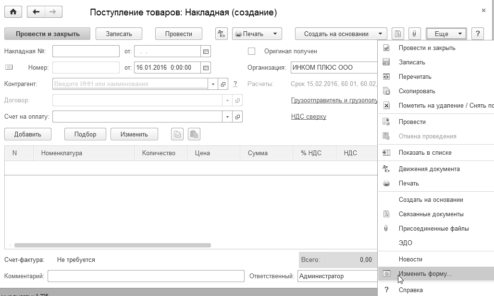Navigate forward with the right arrow
Viewport: 494px width, 296px height.
pyautogui.click(x=53, y=12)
